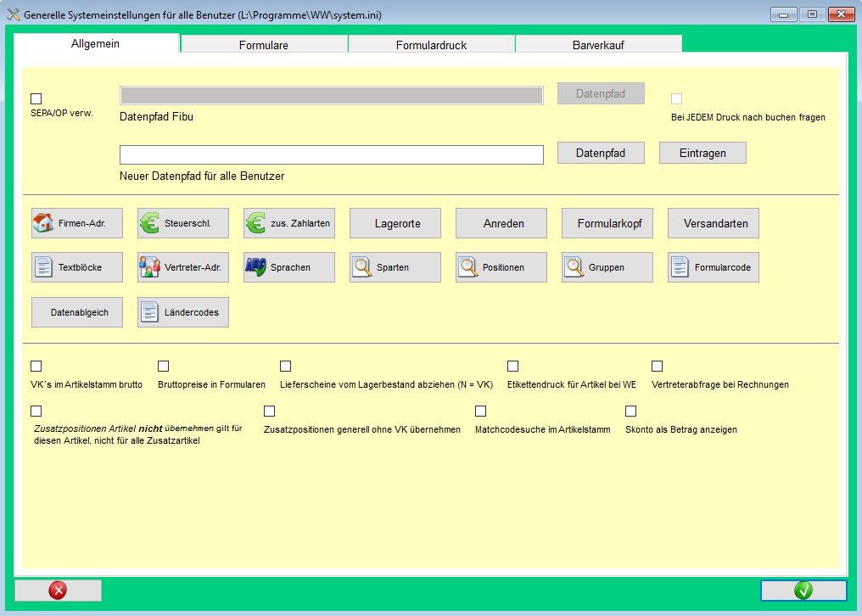Screen dimensions: 862x616
Task: Open Formularkopf settings
Action: pos(607,223)
